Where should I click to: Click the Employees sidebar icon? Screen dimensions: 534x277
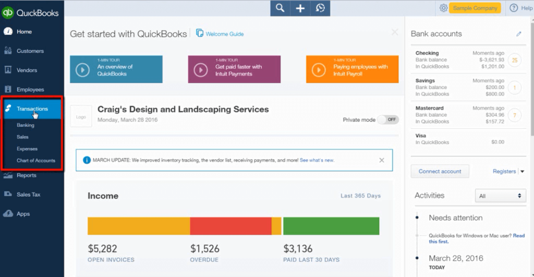pos(8,89)
